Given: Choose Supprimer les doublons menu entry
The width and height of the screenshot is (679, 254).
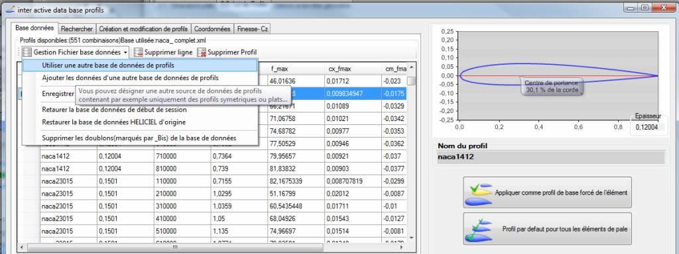Looking at the screenshot, I should tap(140, 138).
